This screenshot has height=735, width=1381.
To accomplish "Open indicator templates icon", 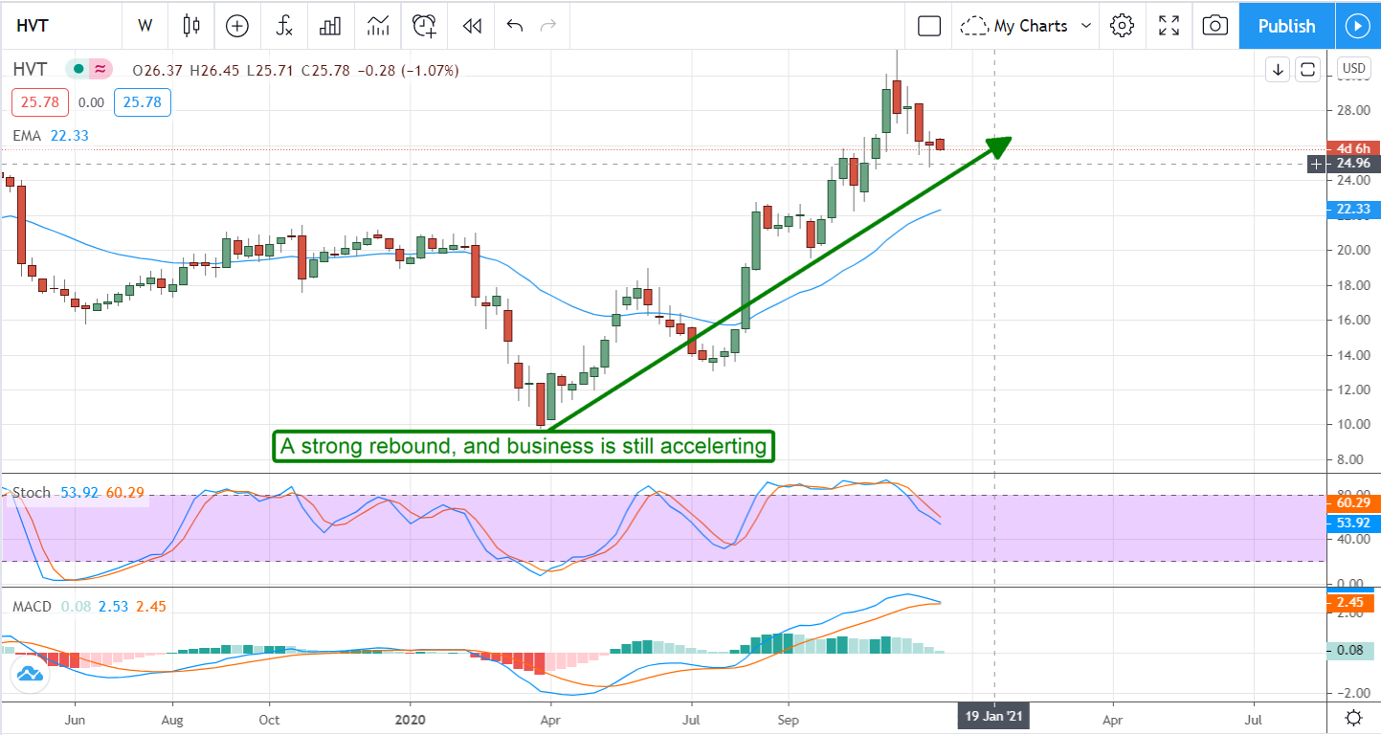I will 378,26.
